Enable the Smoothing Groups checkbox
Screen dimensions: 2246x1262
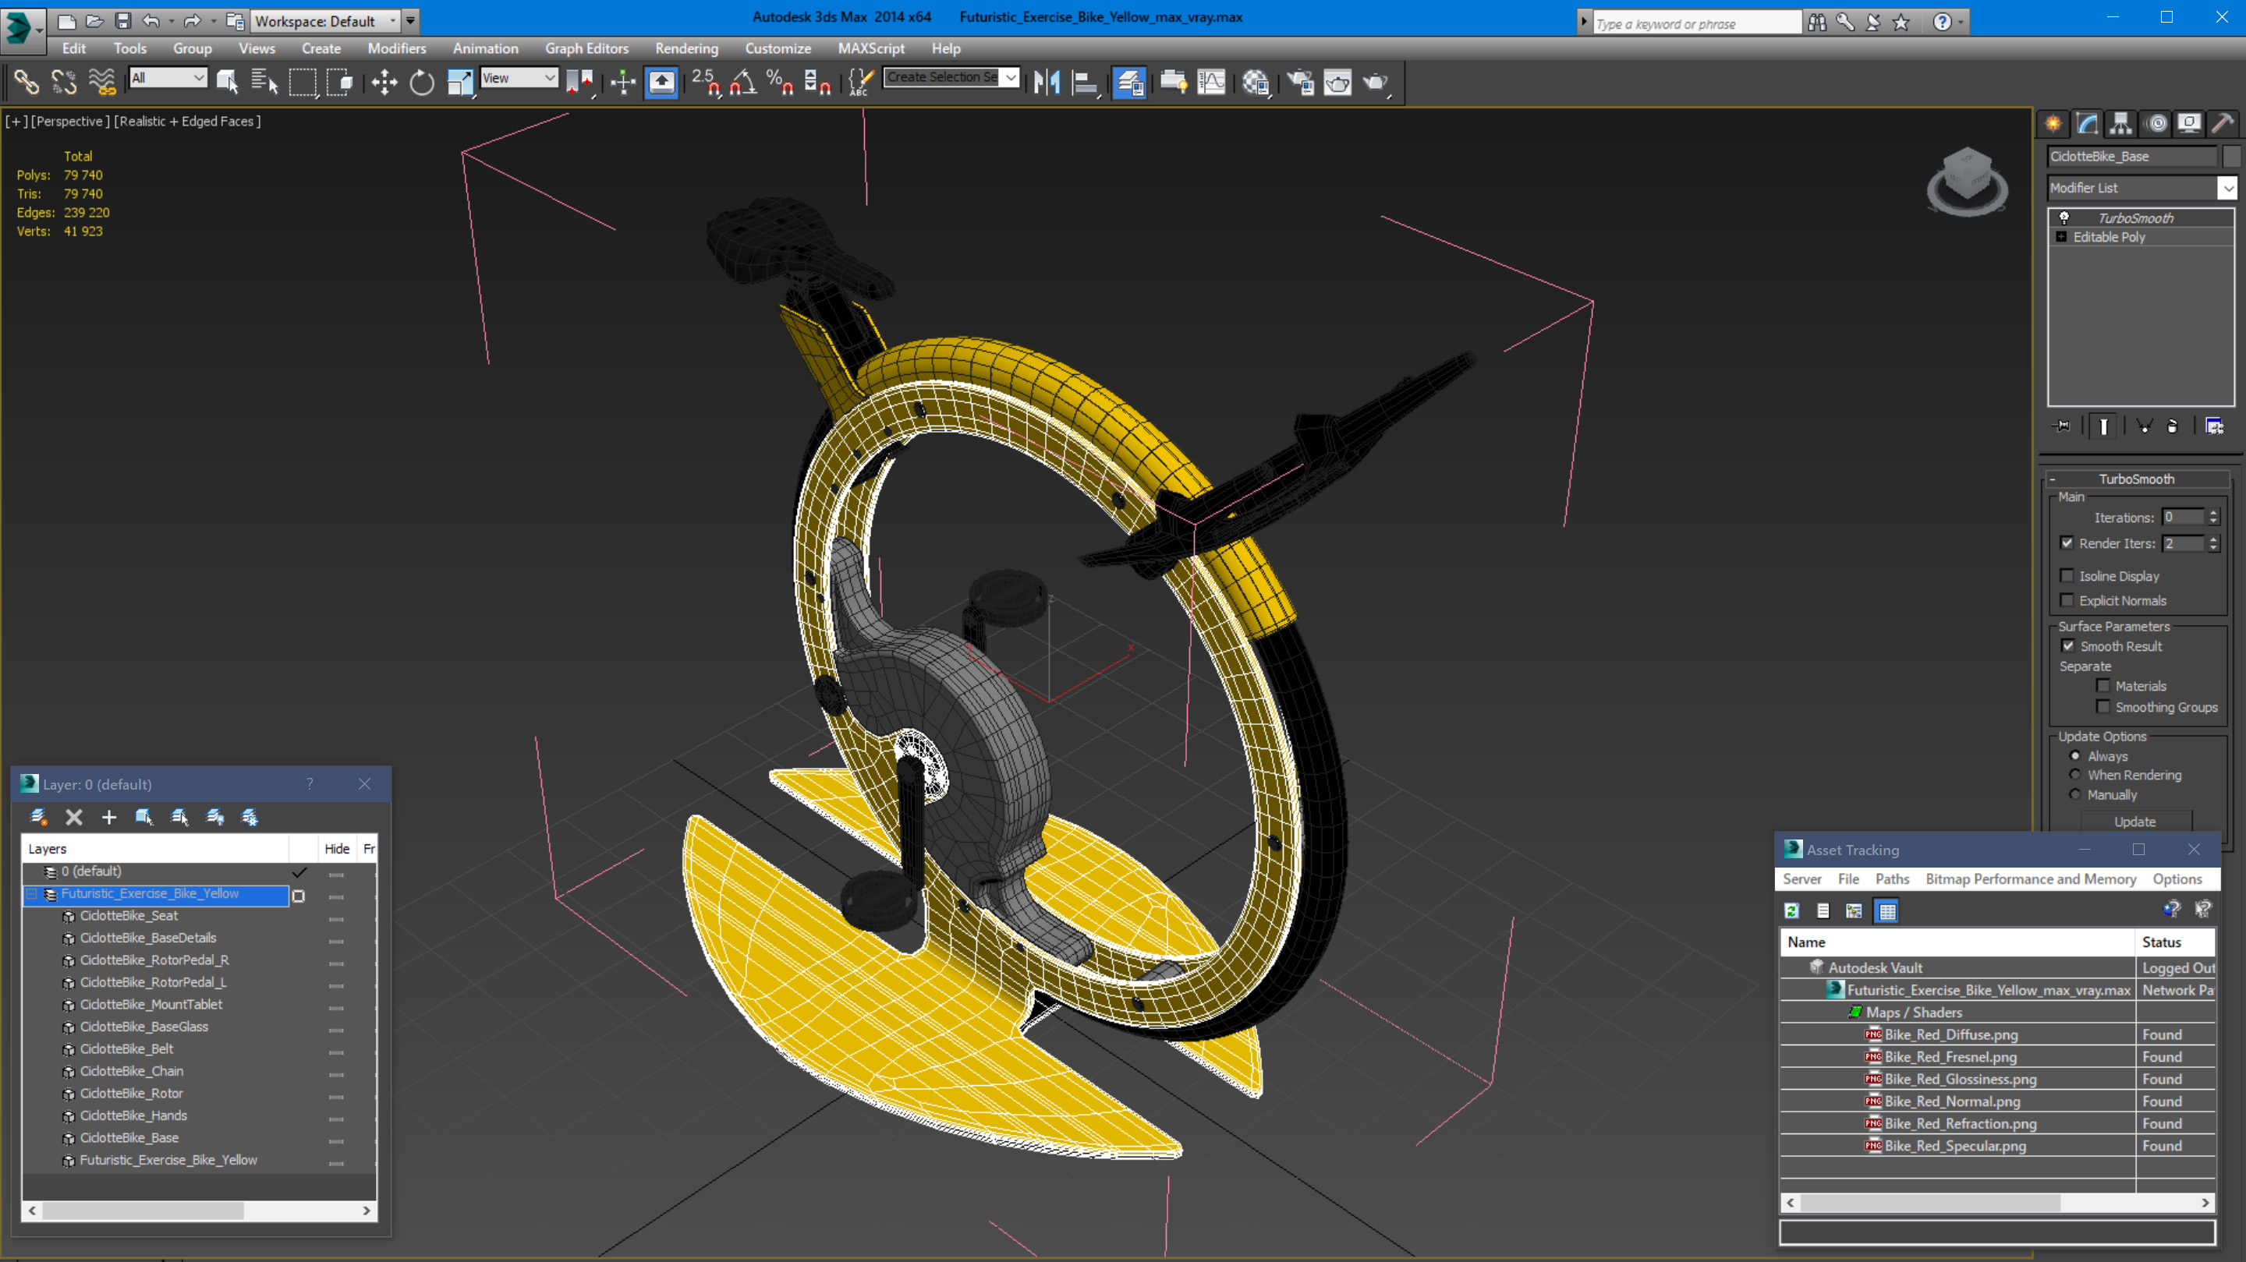click(x=2103, y=706)
